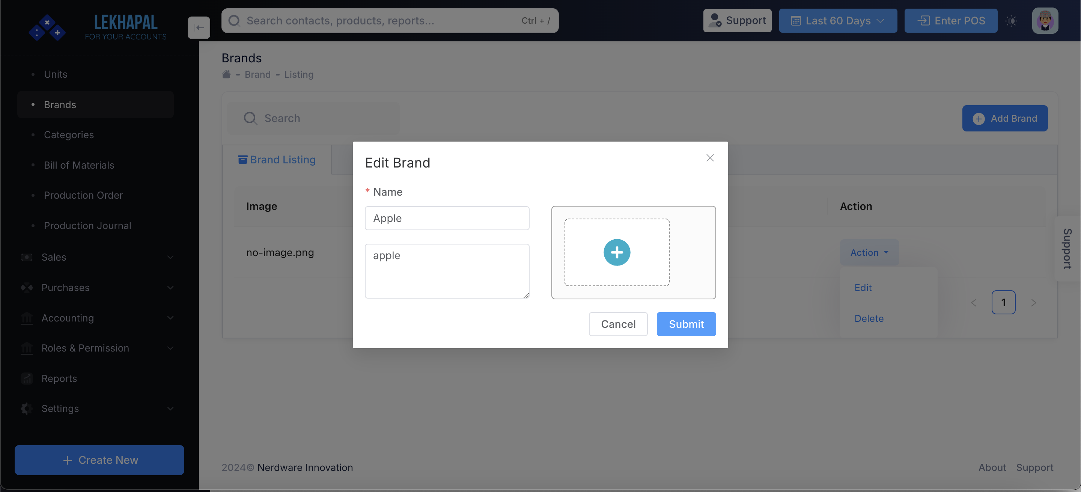Submit the Edit Brand form
Viewport: 1081px width, 492px height.
point(686,324)
